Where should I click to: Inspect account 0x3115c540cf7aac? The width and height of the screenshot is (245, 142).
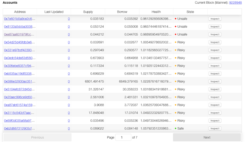coord(215,113)
